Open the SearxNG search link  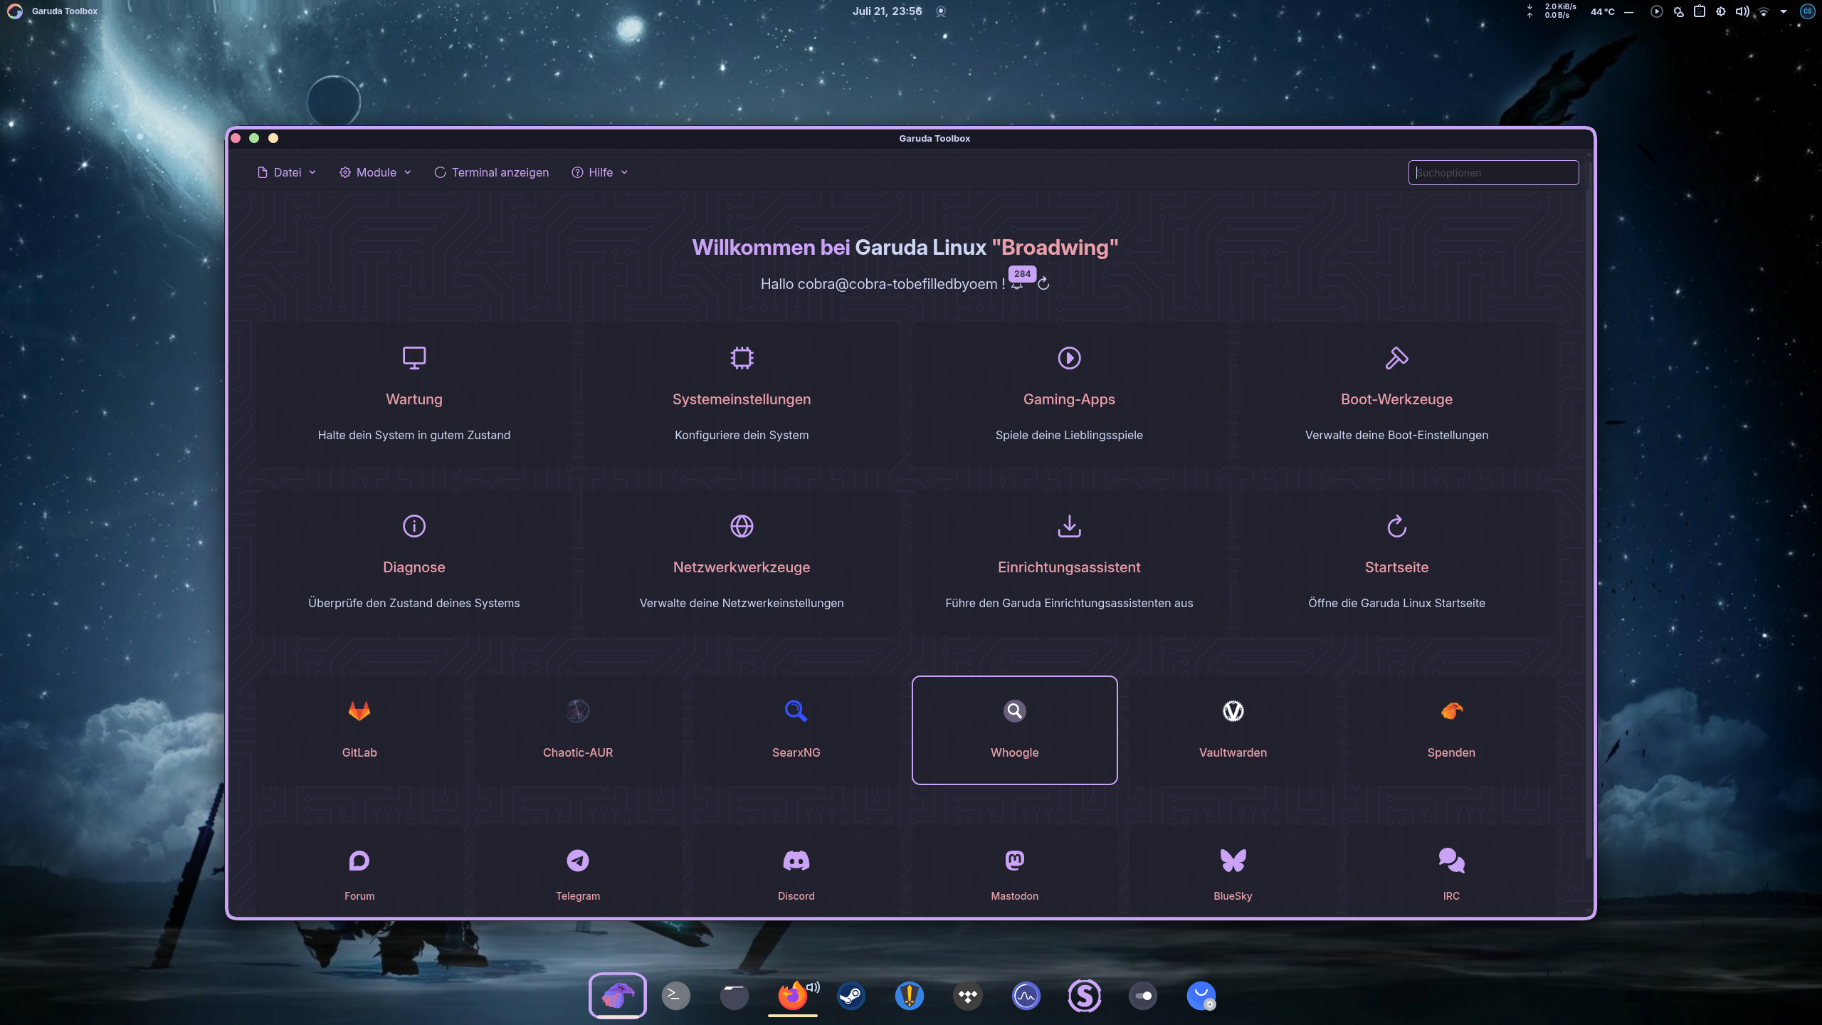(x=796, y=730)
